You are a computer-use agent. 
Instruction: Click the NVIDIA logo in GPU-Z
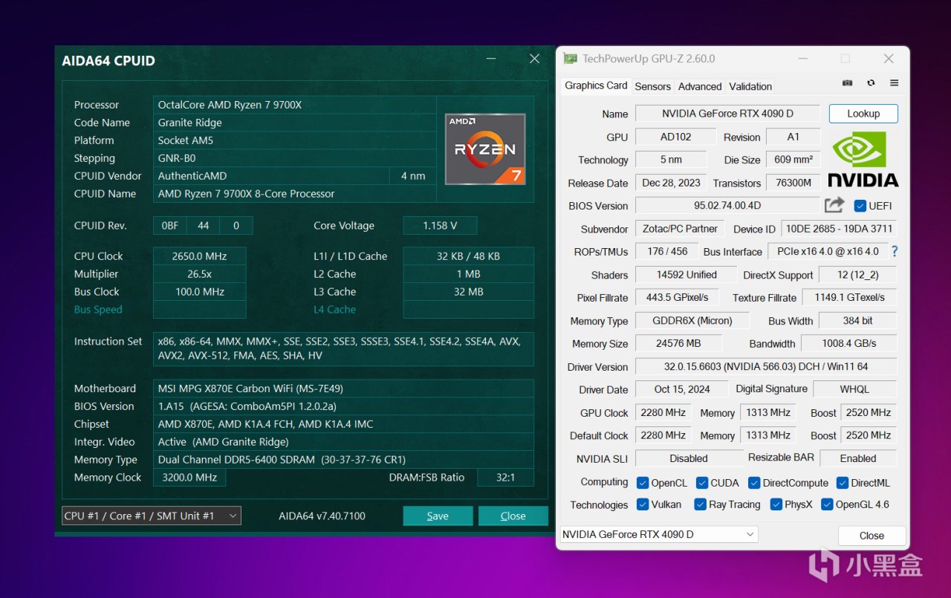coord(863,159)
